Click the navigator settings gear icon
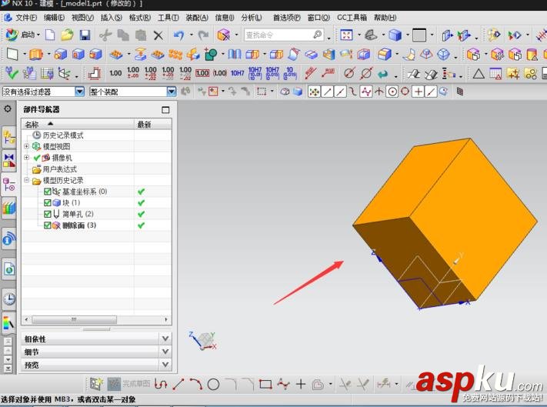The width and height of the screenshot is (547, 407). pos(8,108)
